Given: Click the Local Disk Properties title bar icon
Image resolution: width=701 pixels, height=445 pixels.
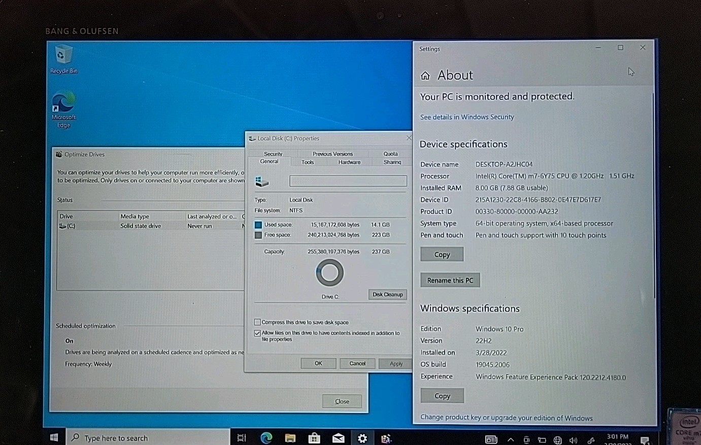Looking at the screenshot, I should pyautogui.click(x=252, y=138).
